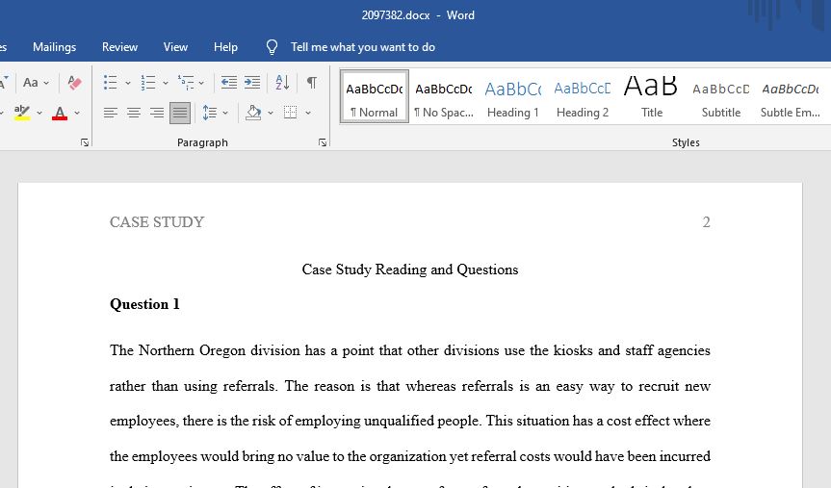Apply Subtle Emphasis style
Viewport: 831px width, 488px height.
pyautogui.click(x=791, y=97)
